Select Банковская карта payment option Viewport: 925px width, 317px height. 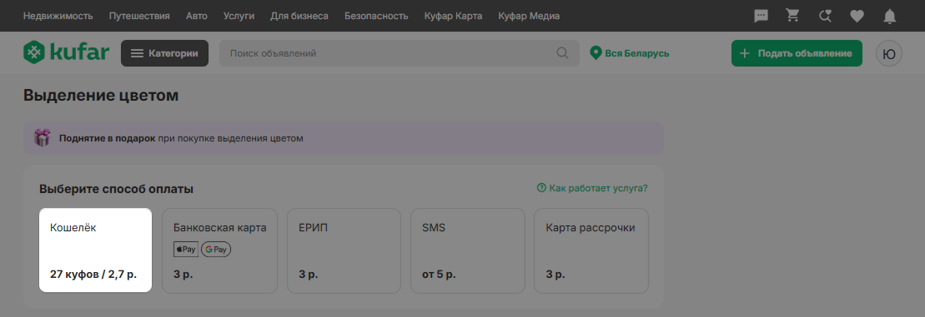[219, 250]
